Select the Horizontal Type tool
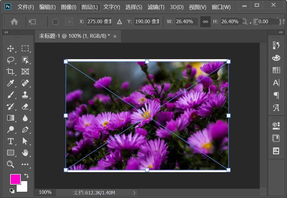This screenshot has width=287, height=198. pos(11,141)
